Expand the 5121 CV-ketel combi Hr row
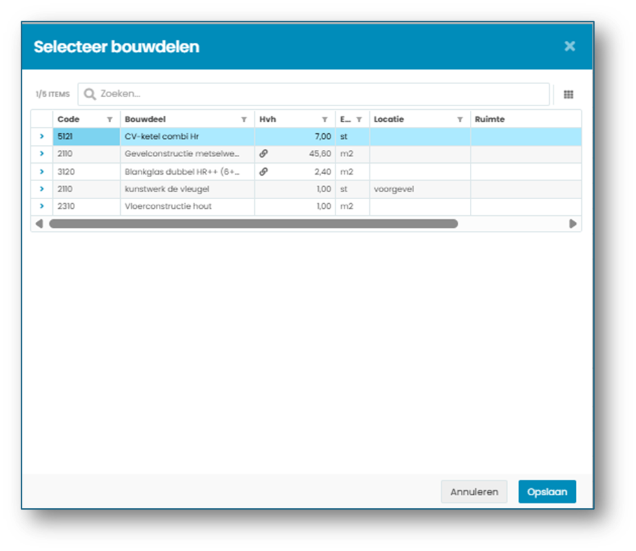This screenshot has height=551, width=636. pyautogui.click(x=42, y=136)
